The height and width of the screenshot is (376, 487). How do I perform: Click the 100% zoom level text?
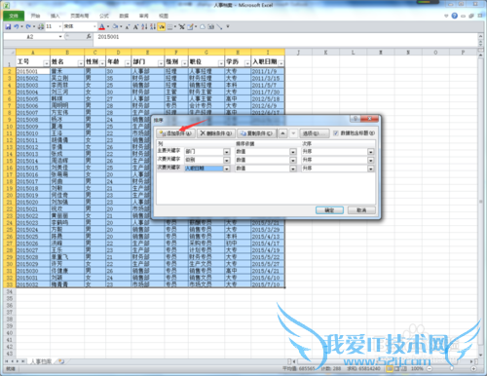coord(417,369)
